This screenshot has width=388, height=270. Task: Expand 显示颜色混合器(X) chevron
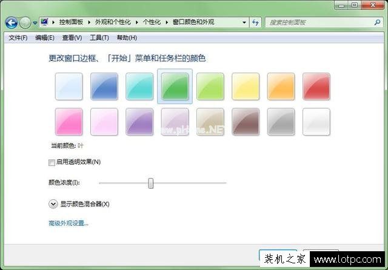coord(53,204)
